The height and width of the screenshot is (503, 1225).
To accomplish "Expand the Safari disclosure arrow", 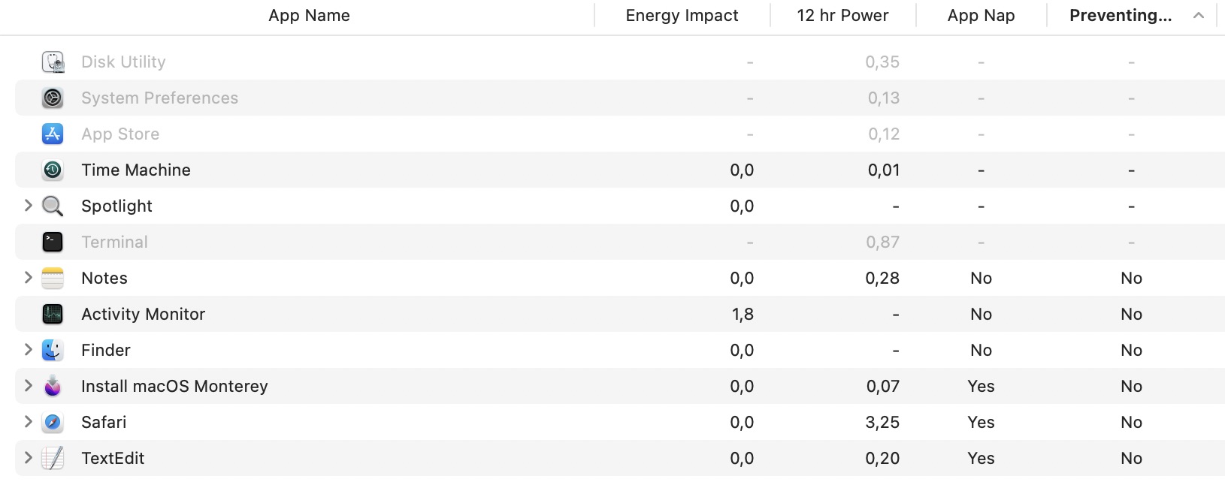I will 28,421.
